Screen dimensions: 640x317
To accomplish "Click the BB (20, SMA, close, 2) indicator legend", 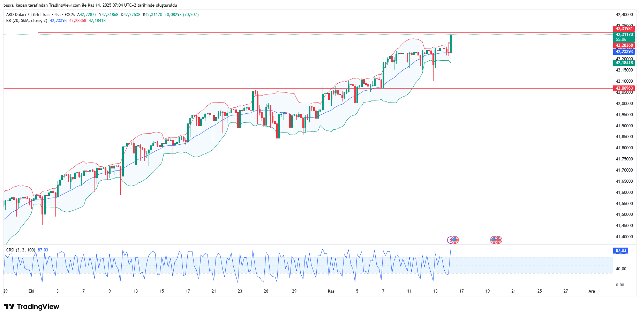I will point(27,21).
